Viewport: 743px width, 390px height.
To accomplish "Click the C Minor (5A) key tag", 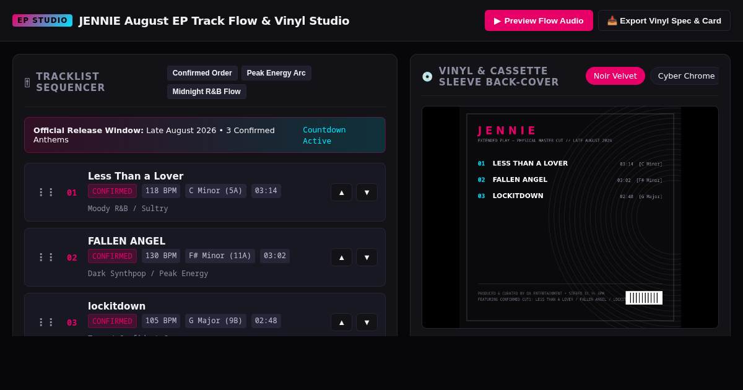I will pos(215,191).
